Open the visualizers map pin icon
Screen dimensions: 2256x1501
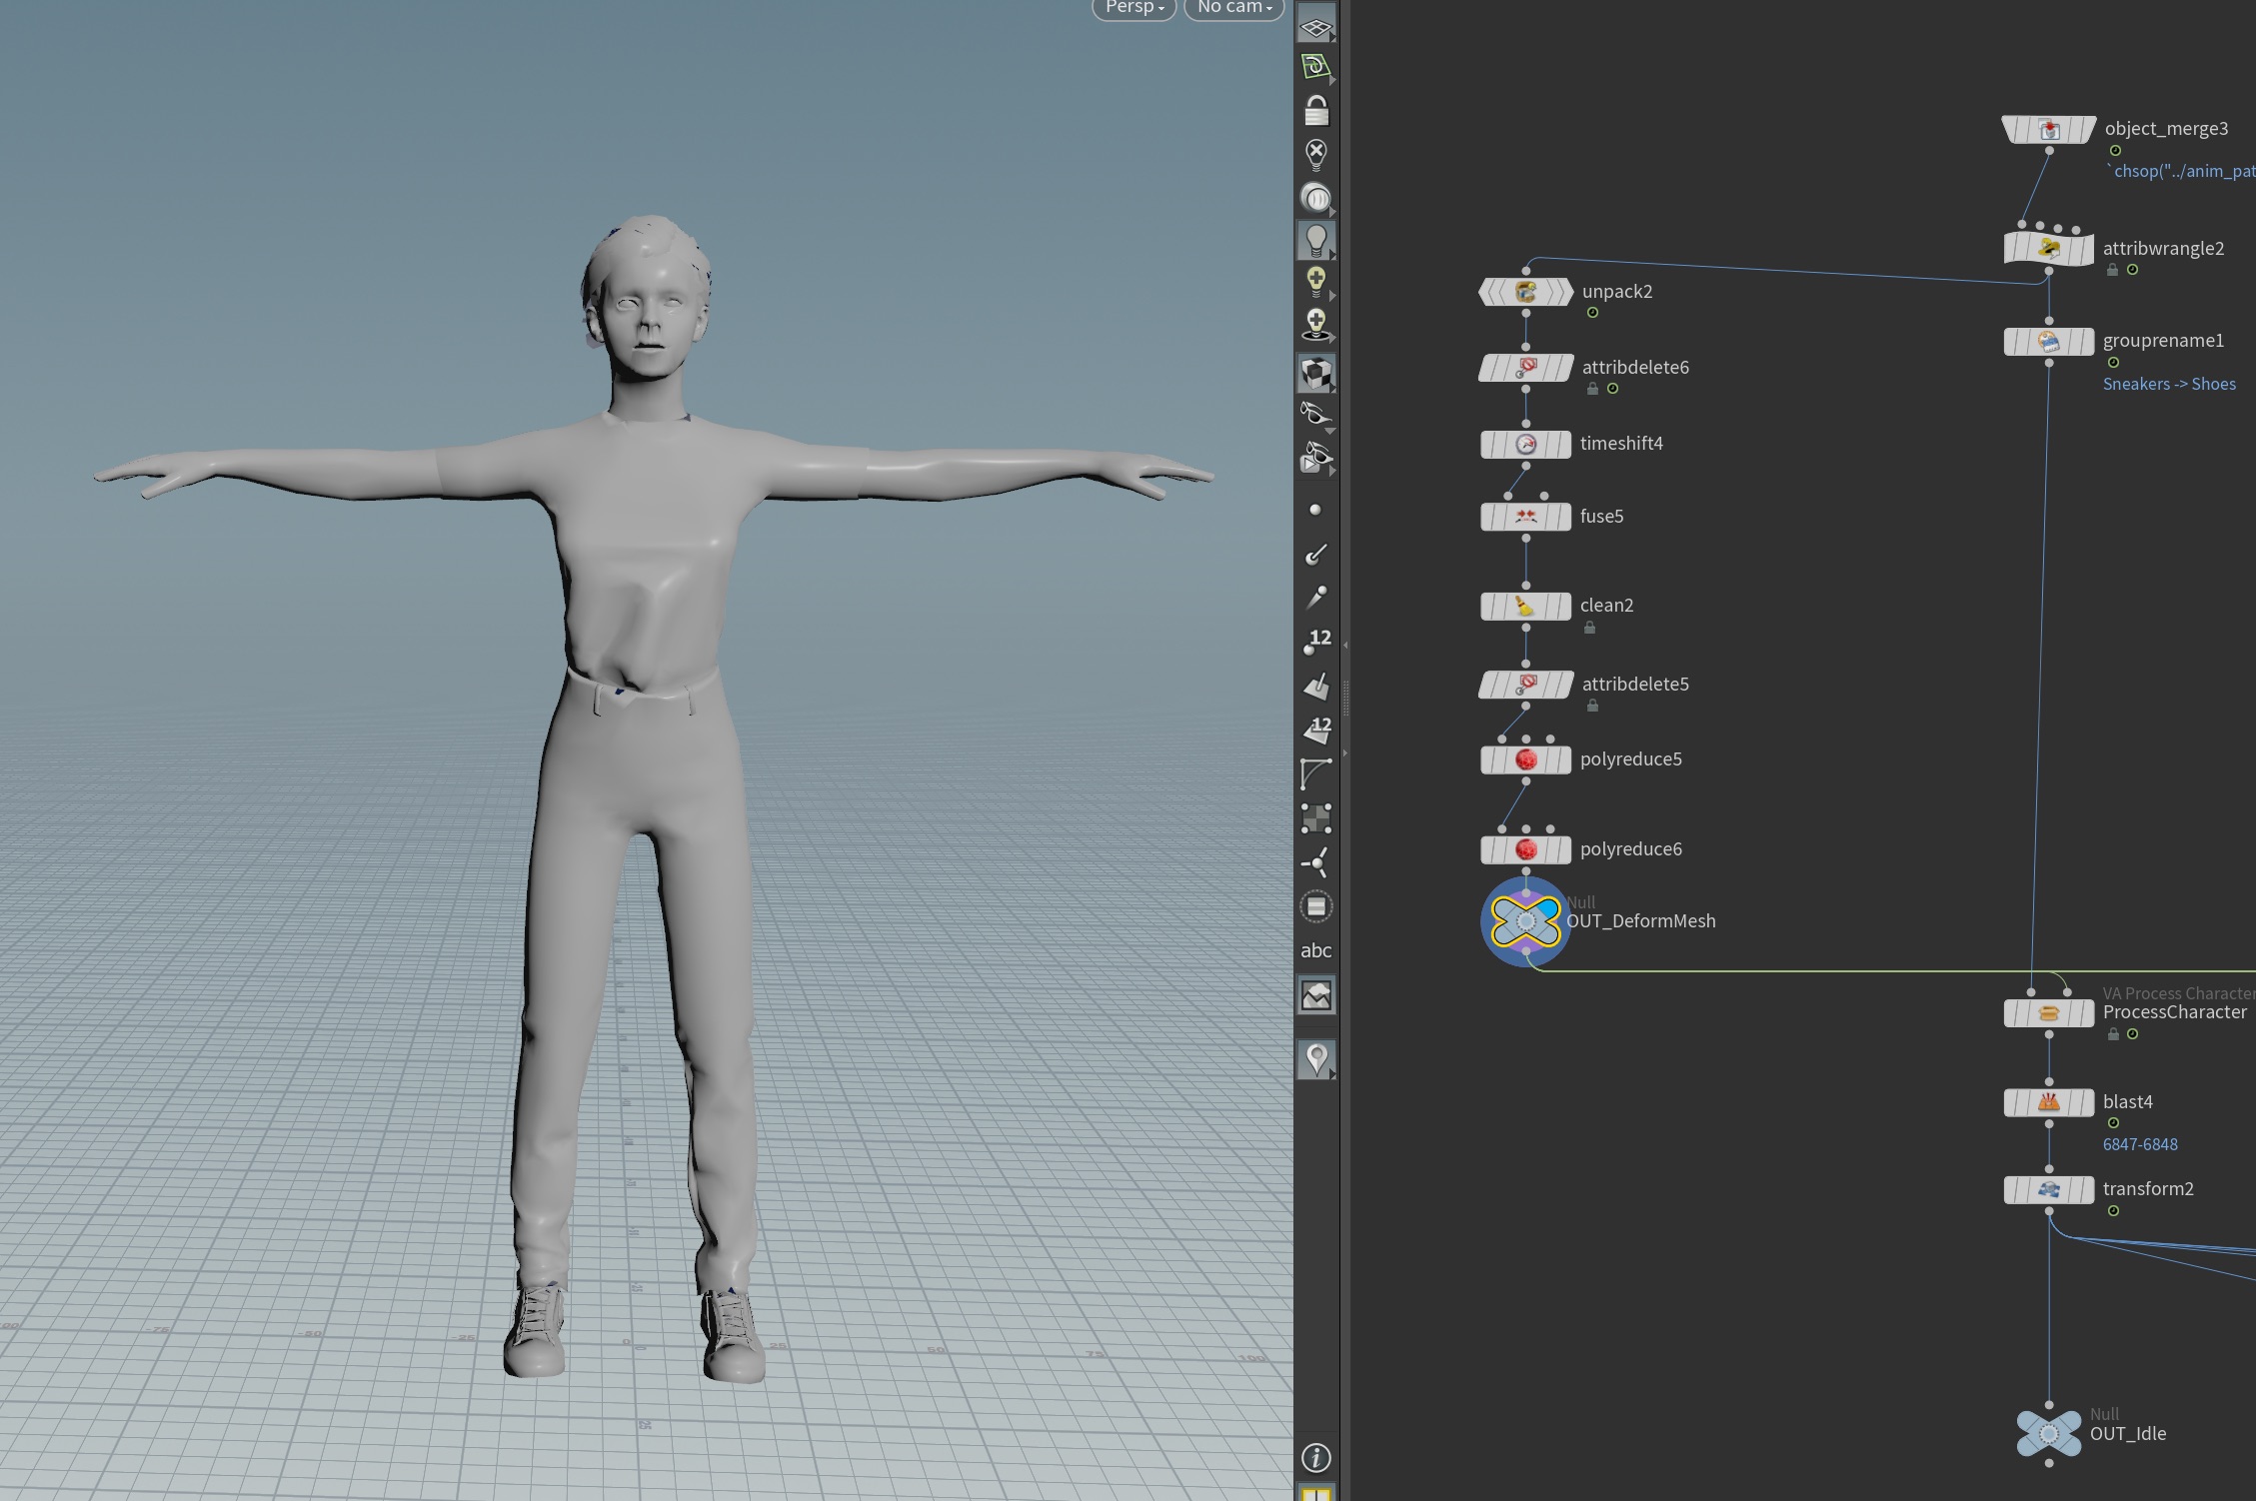pos(1316,1058)
